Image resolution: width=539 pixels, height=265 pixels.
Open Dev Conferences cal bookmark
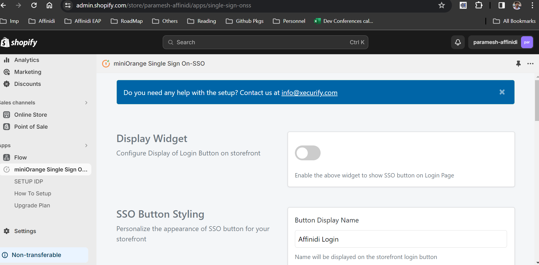[343, 21]
